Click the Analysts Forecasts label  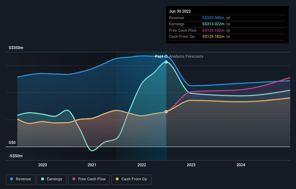pos(186,56)
